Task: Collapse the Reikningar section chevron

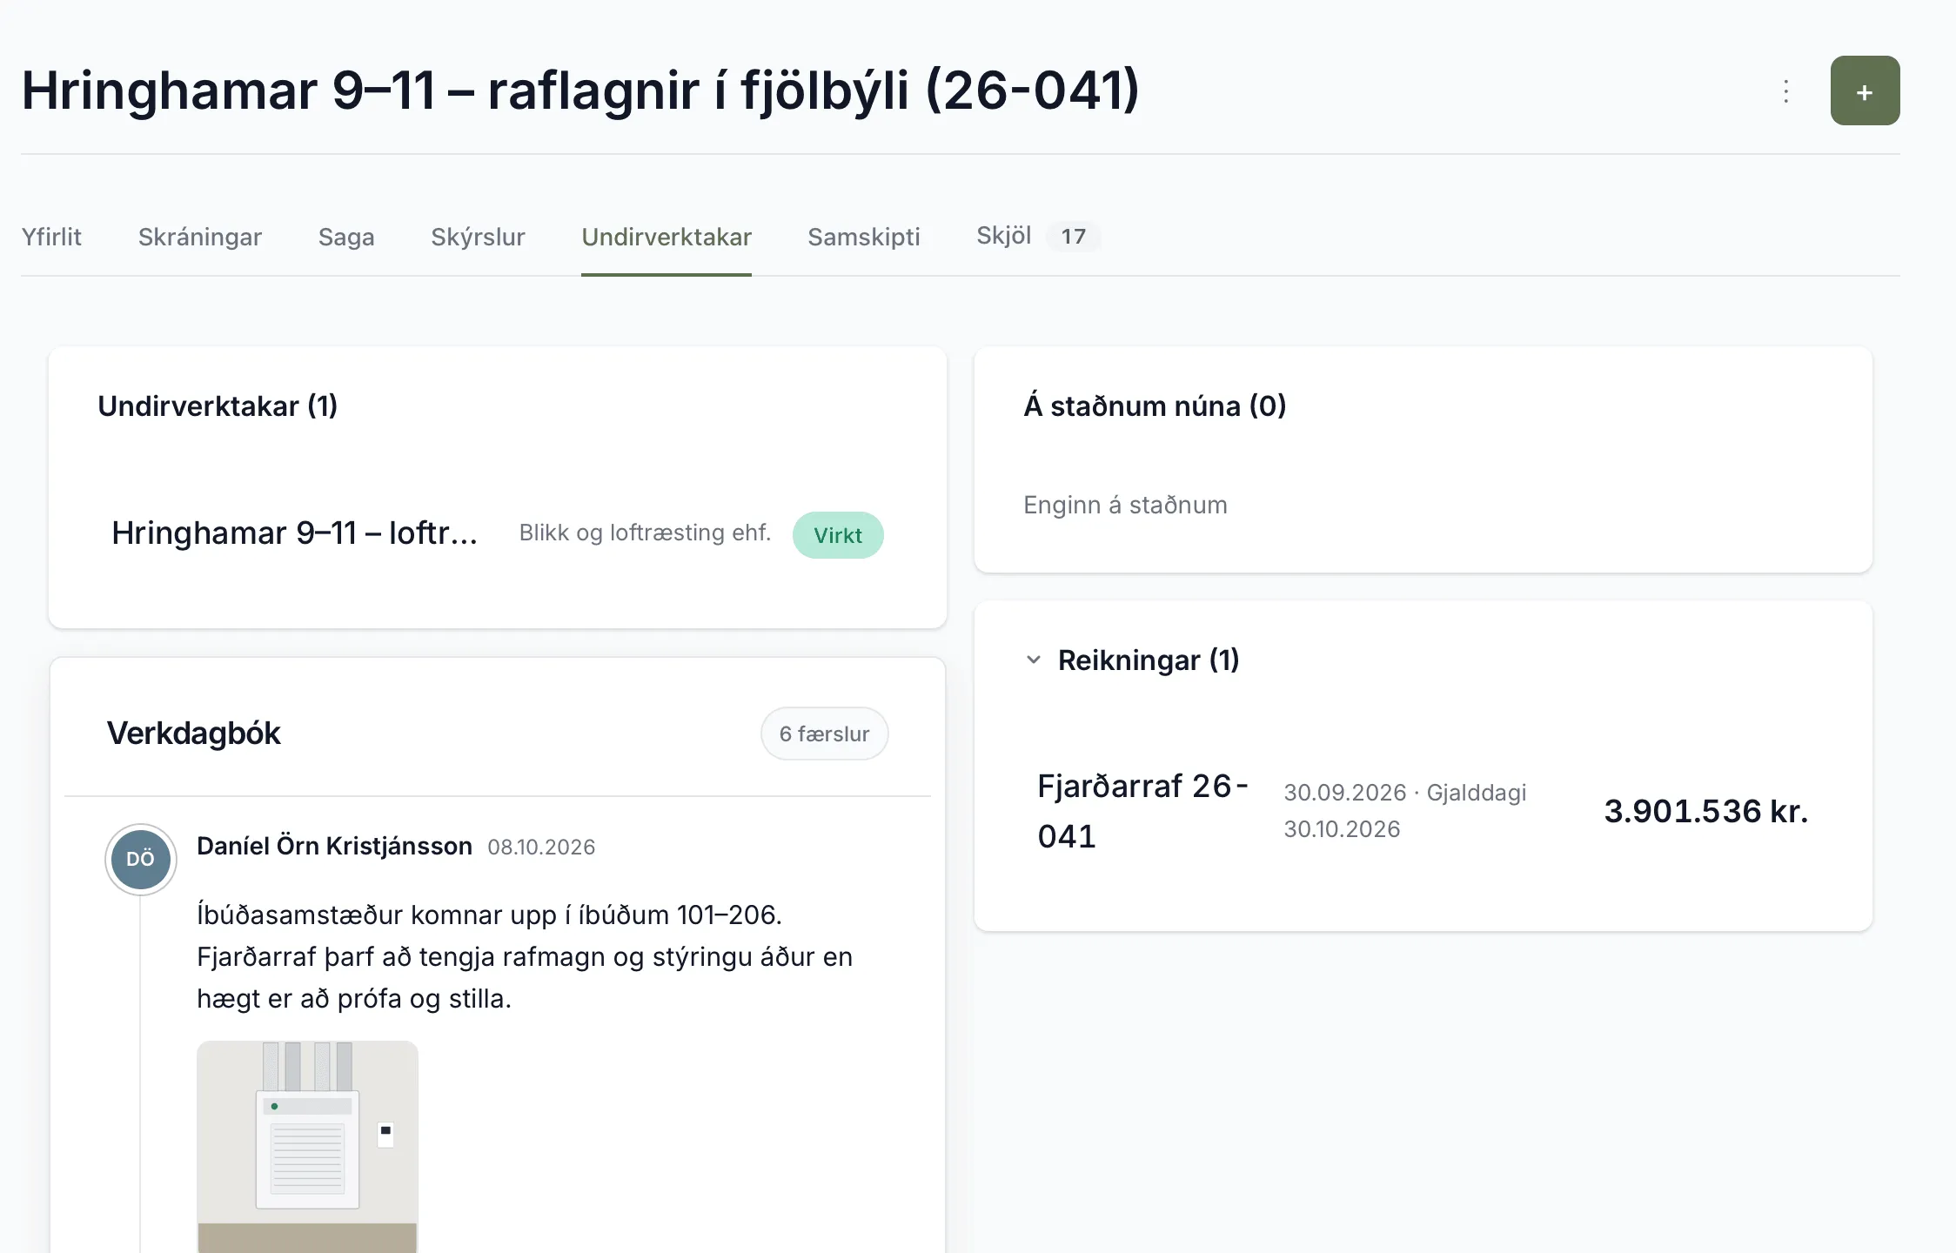Action: point(1034,660)
